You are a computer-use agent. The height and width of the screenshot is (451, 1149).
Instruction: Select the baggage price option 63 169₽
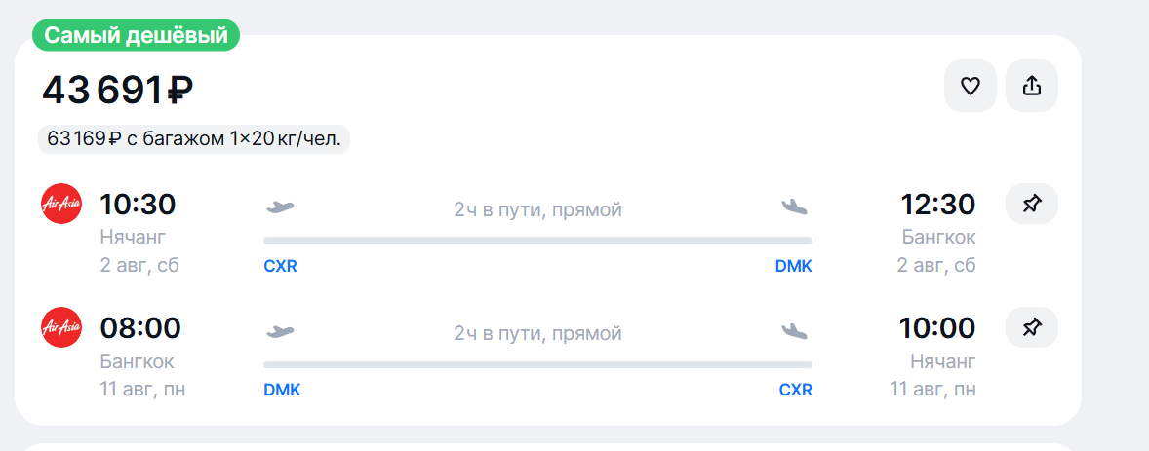194,138
